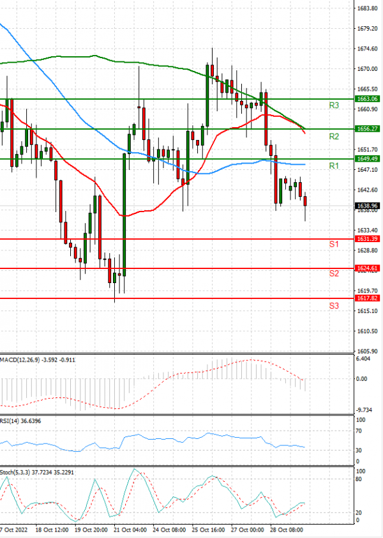The height and width of the screenshot is (538, 383).
Task: Click the RSI scale value 30
Action: tap(359, 450)
